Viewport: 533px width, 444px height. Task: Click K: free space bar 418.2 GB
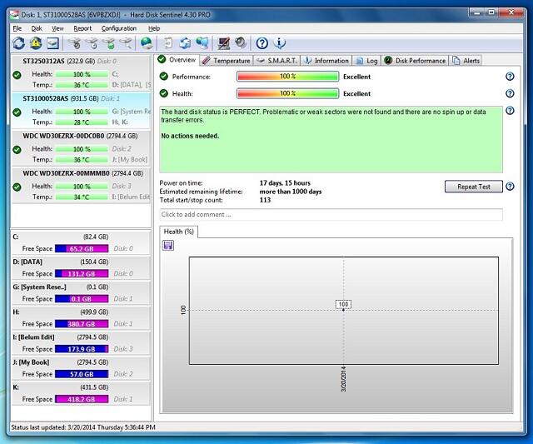[x=82, y=399]
